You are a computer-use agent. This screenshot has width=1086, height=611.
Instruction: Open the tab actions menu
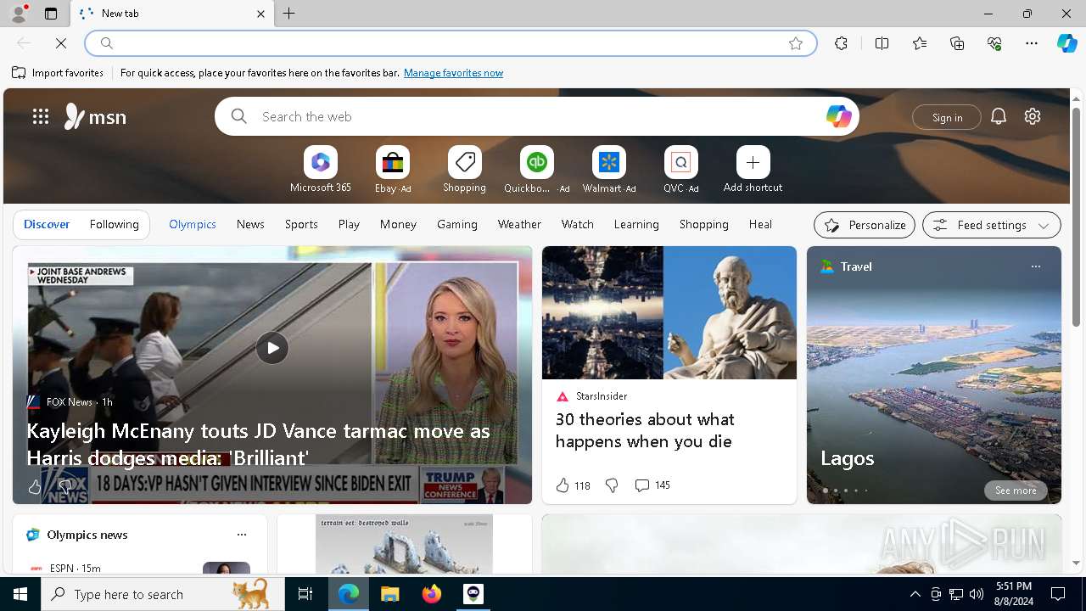[x=51, y=14]
